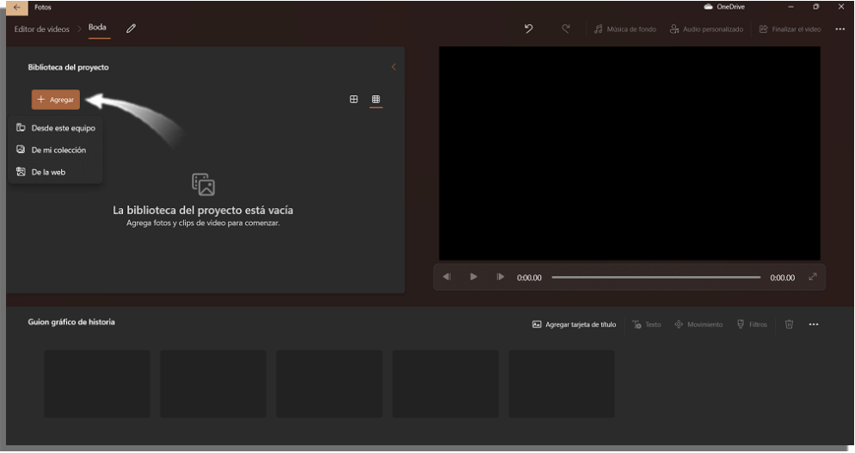Redo the last action

click(566, 28)
